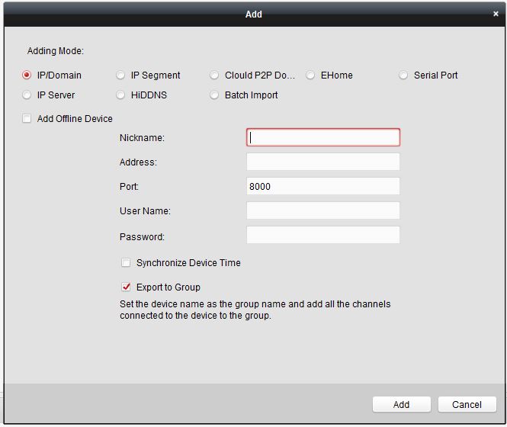Image resolution: width=507 pixels, height=427 pixels.
Task: Select Cloud P2P Domain adding mode
Action: tap(215, 75)
